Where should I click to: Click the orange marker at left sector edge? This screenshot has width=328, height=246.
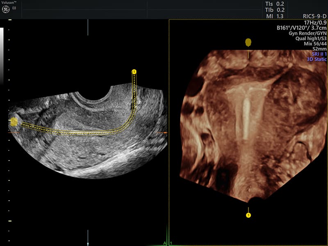click(12, 132)
